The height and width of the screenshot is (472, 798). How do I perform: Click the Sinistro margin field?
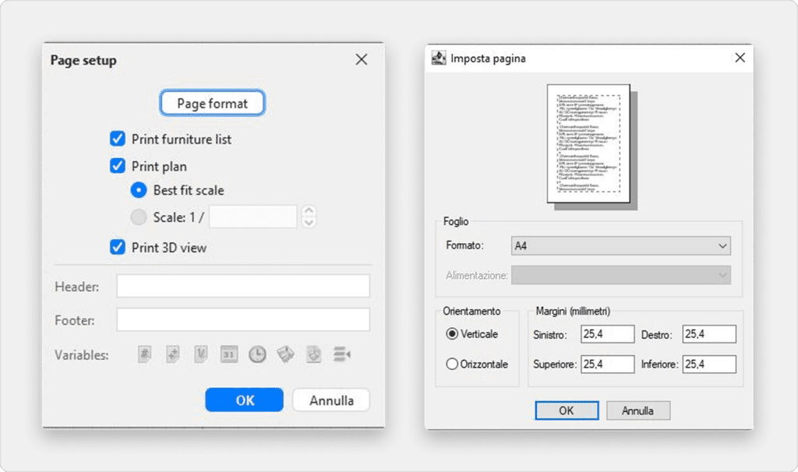(x=607, y=334)
